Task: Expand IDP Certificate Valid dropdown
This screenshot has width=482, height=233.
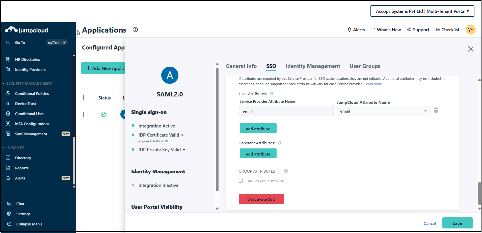Action: pos(182,135)
